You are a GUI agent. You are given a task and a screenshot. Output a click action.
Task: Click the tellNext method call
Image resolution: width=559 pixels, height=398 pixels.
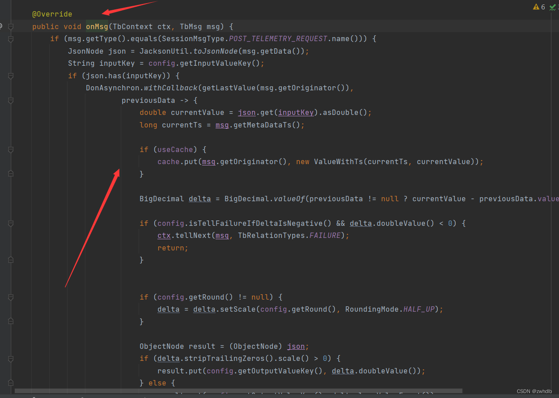pos(193,236)
